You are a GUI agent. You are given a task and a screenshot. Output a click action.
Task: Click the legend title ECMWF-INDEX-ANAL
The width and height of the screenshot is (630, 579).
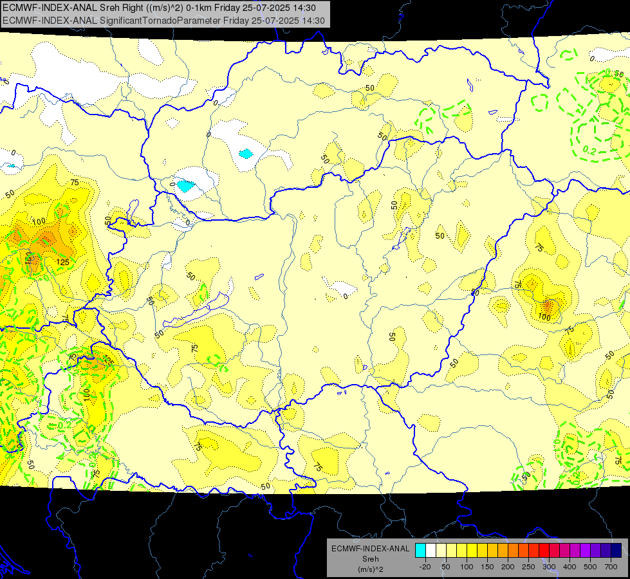click(371, 549)
